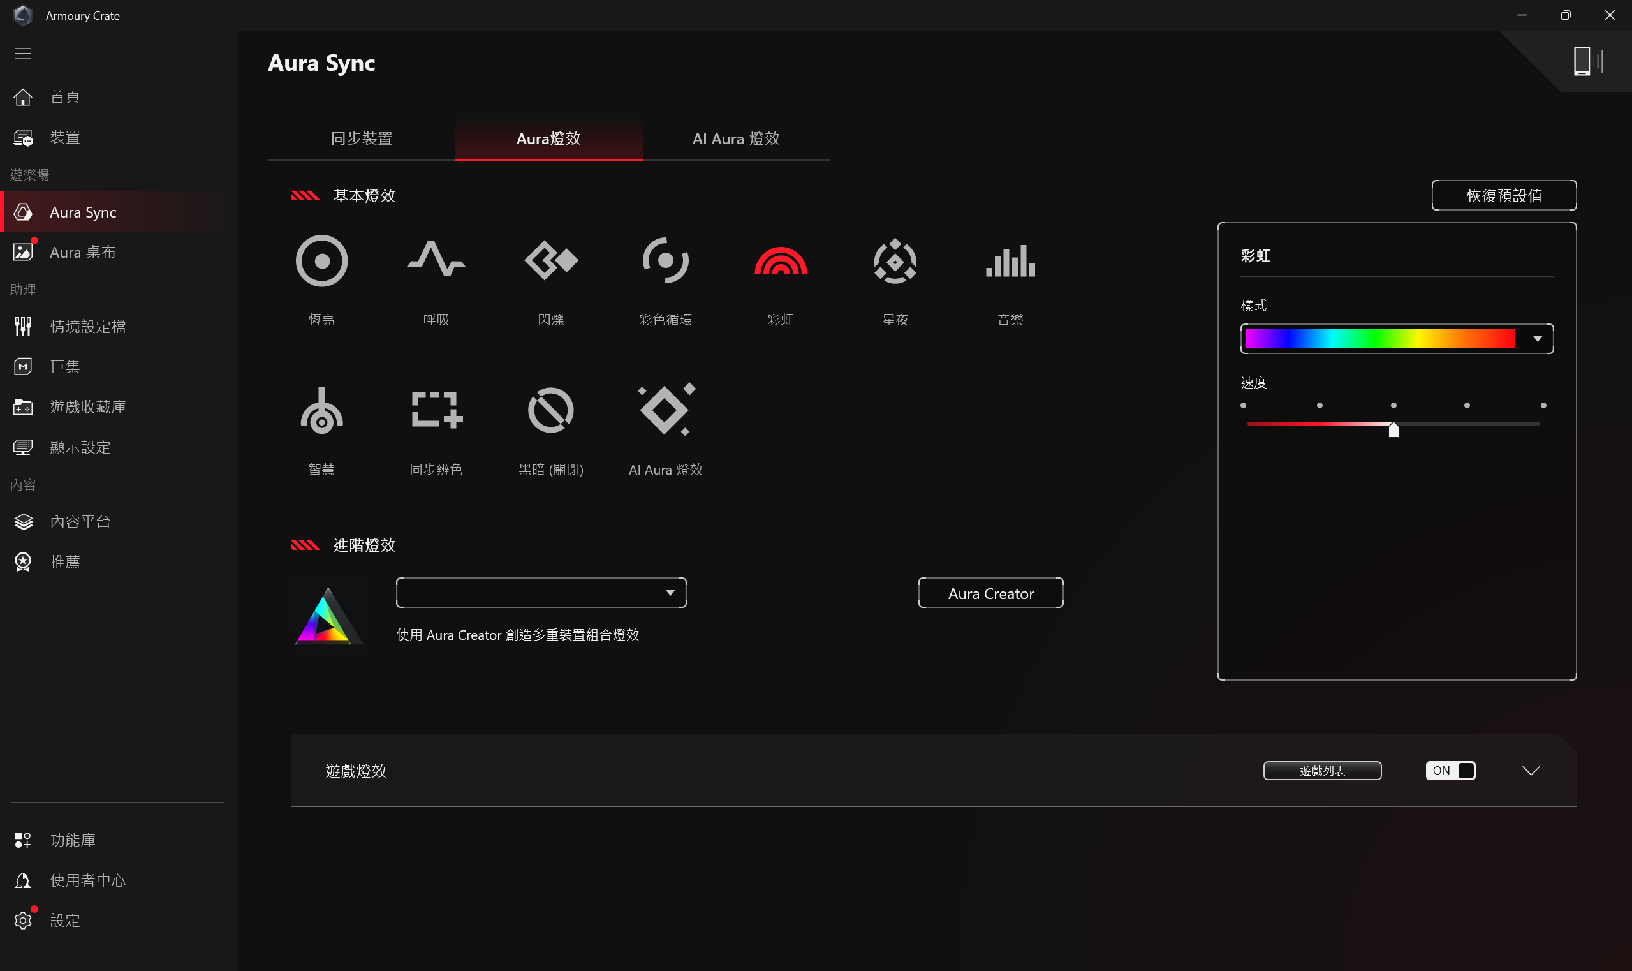Toggle the 遊戲燈效 ON switch
Image resolution: width=1632 pixels, height=971 pixels.
click(1450, 771)
